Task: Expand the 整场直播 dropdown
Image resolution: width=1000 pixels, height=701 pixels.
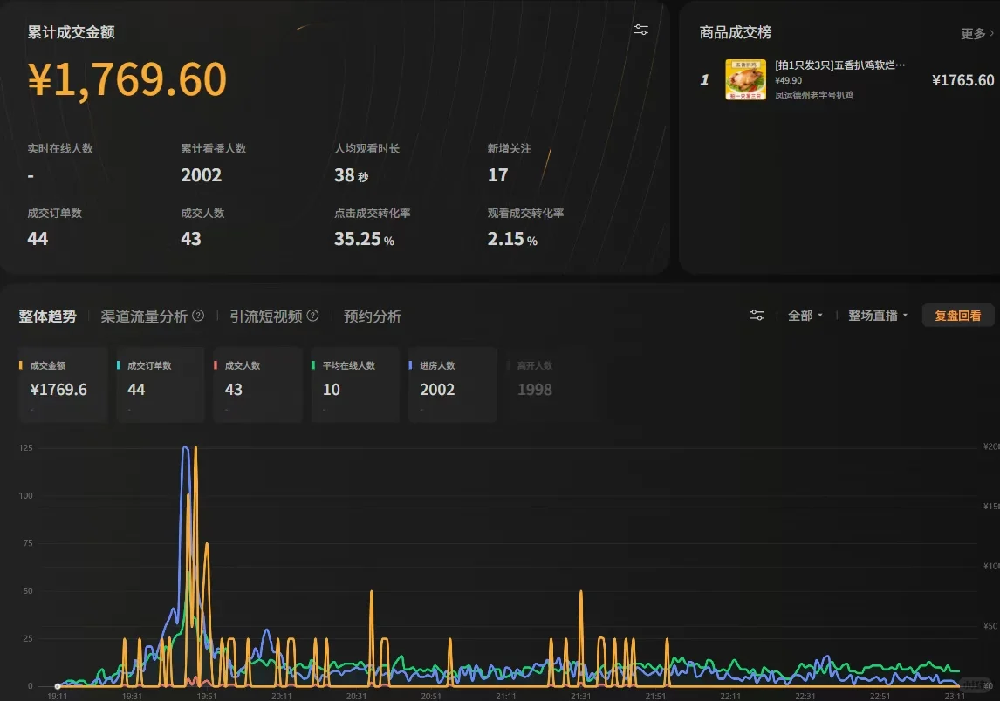Action: pos(878,316)
